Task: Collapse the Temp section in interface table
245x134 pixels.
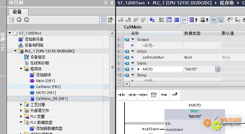Action: tap(133, 75)
